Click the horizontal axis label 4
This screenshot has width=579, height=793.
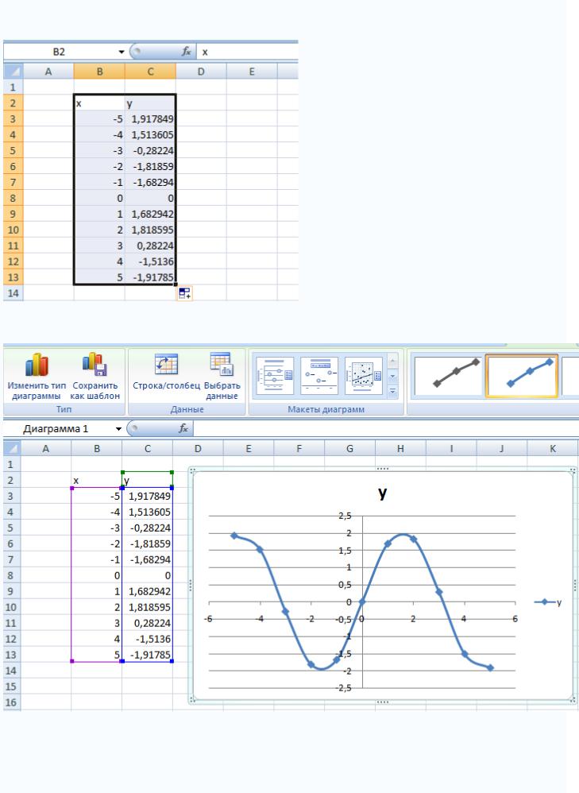tap(464, 618)
